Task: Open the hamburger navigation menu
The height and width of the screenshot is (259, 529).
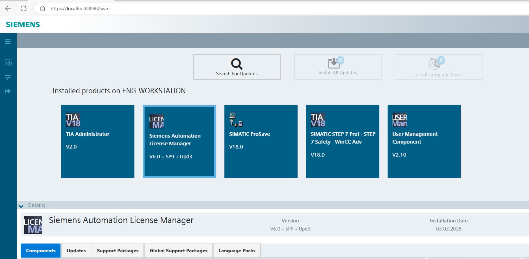Action: (x=8, y=42)
